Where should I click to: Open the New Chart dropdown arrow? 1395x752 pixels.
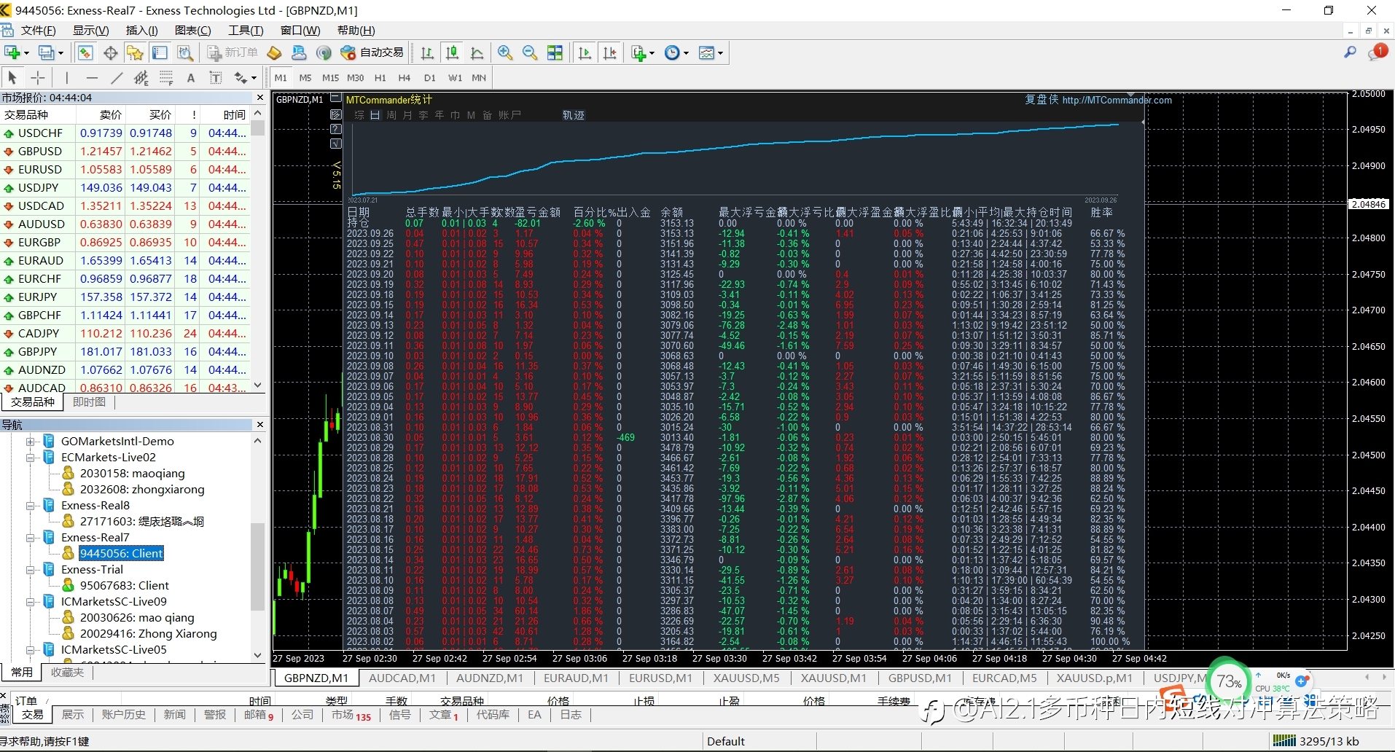(x=26, y=53)
